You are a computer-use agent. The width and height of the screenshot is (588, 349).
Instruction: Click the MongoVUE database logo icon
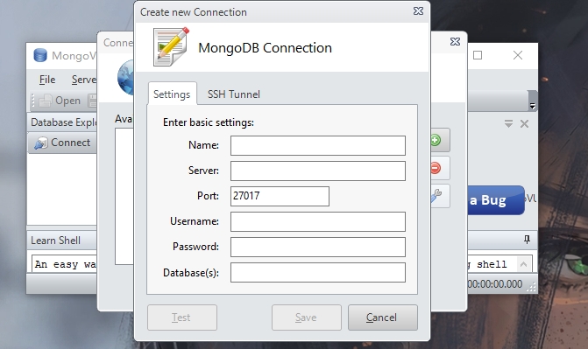coord(40,55)
